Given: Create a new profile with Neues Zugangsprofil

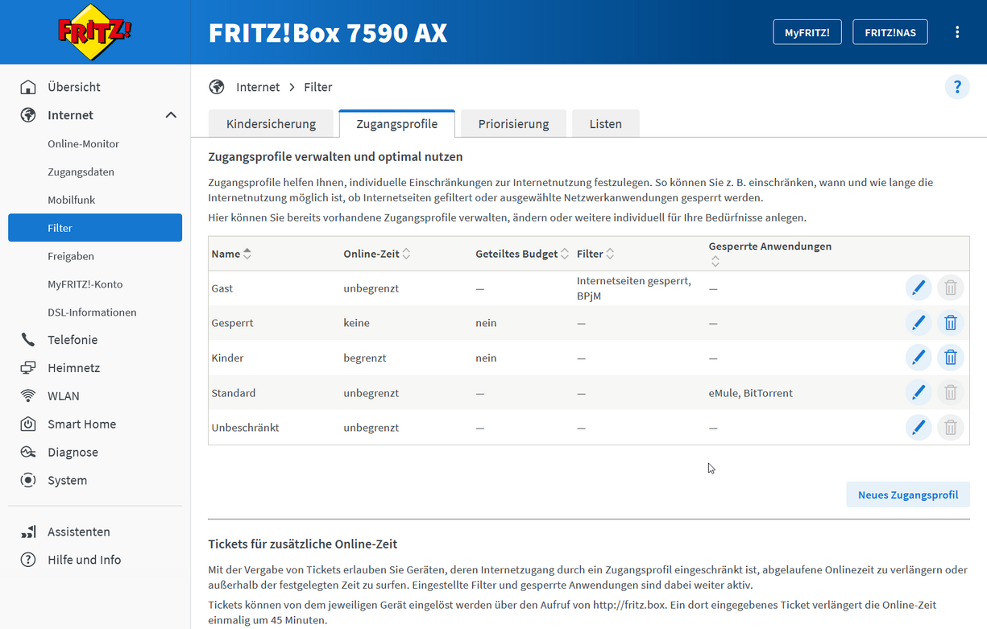Looking at the screenshot, I should click(x=908, y=495).
